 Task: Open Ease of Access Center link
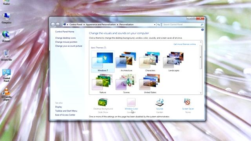(65, 115)
